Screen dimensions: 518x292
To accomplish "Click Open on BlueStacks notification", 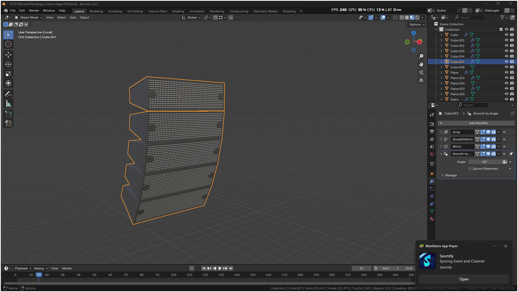I will (x=464, y=279).
